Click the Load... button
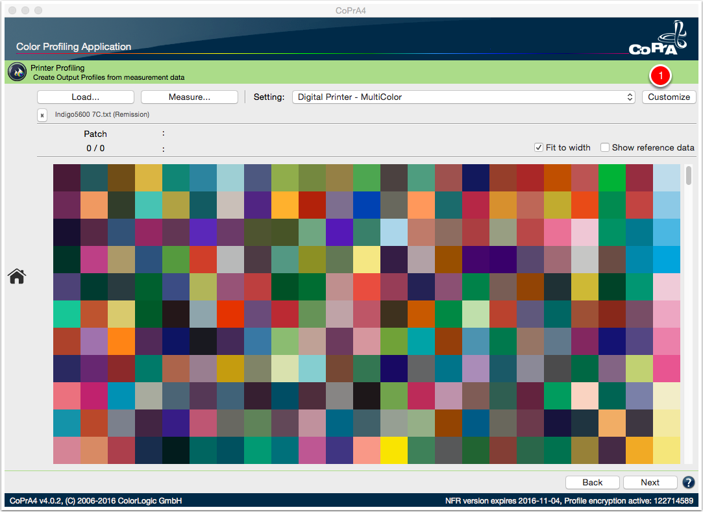The width and height of the screenshot is (703, 512). click(86, 97)
